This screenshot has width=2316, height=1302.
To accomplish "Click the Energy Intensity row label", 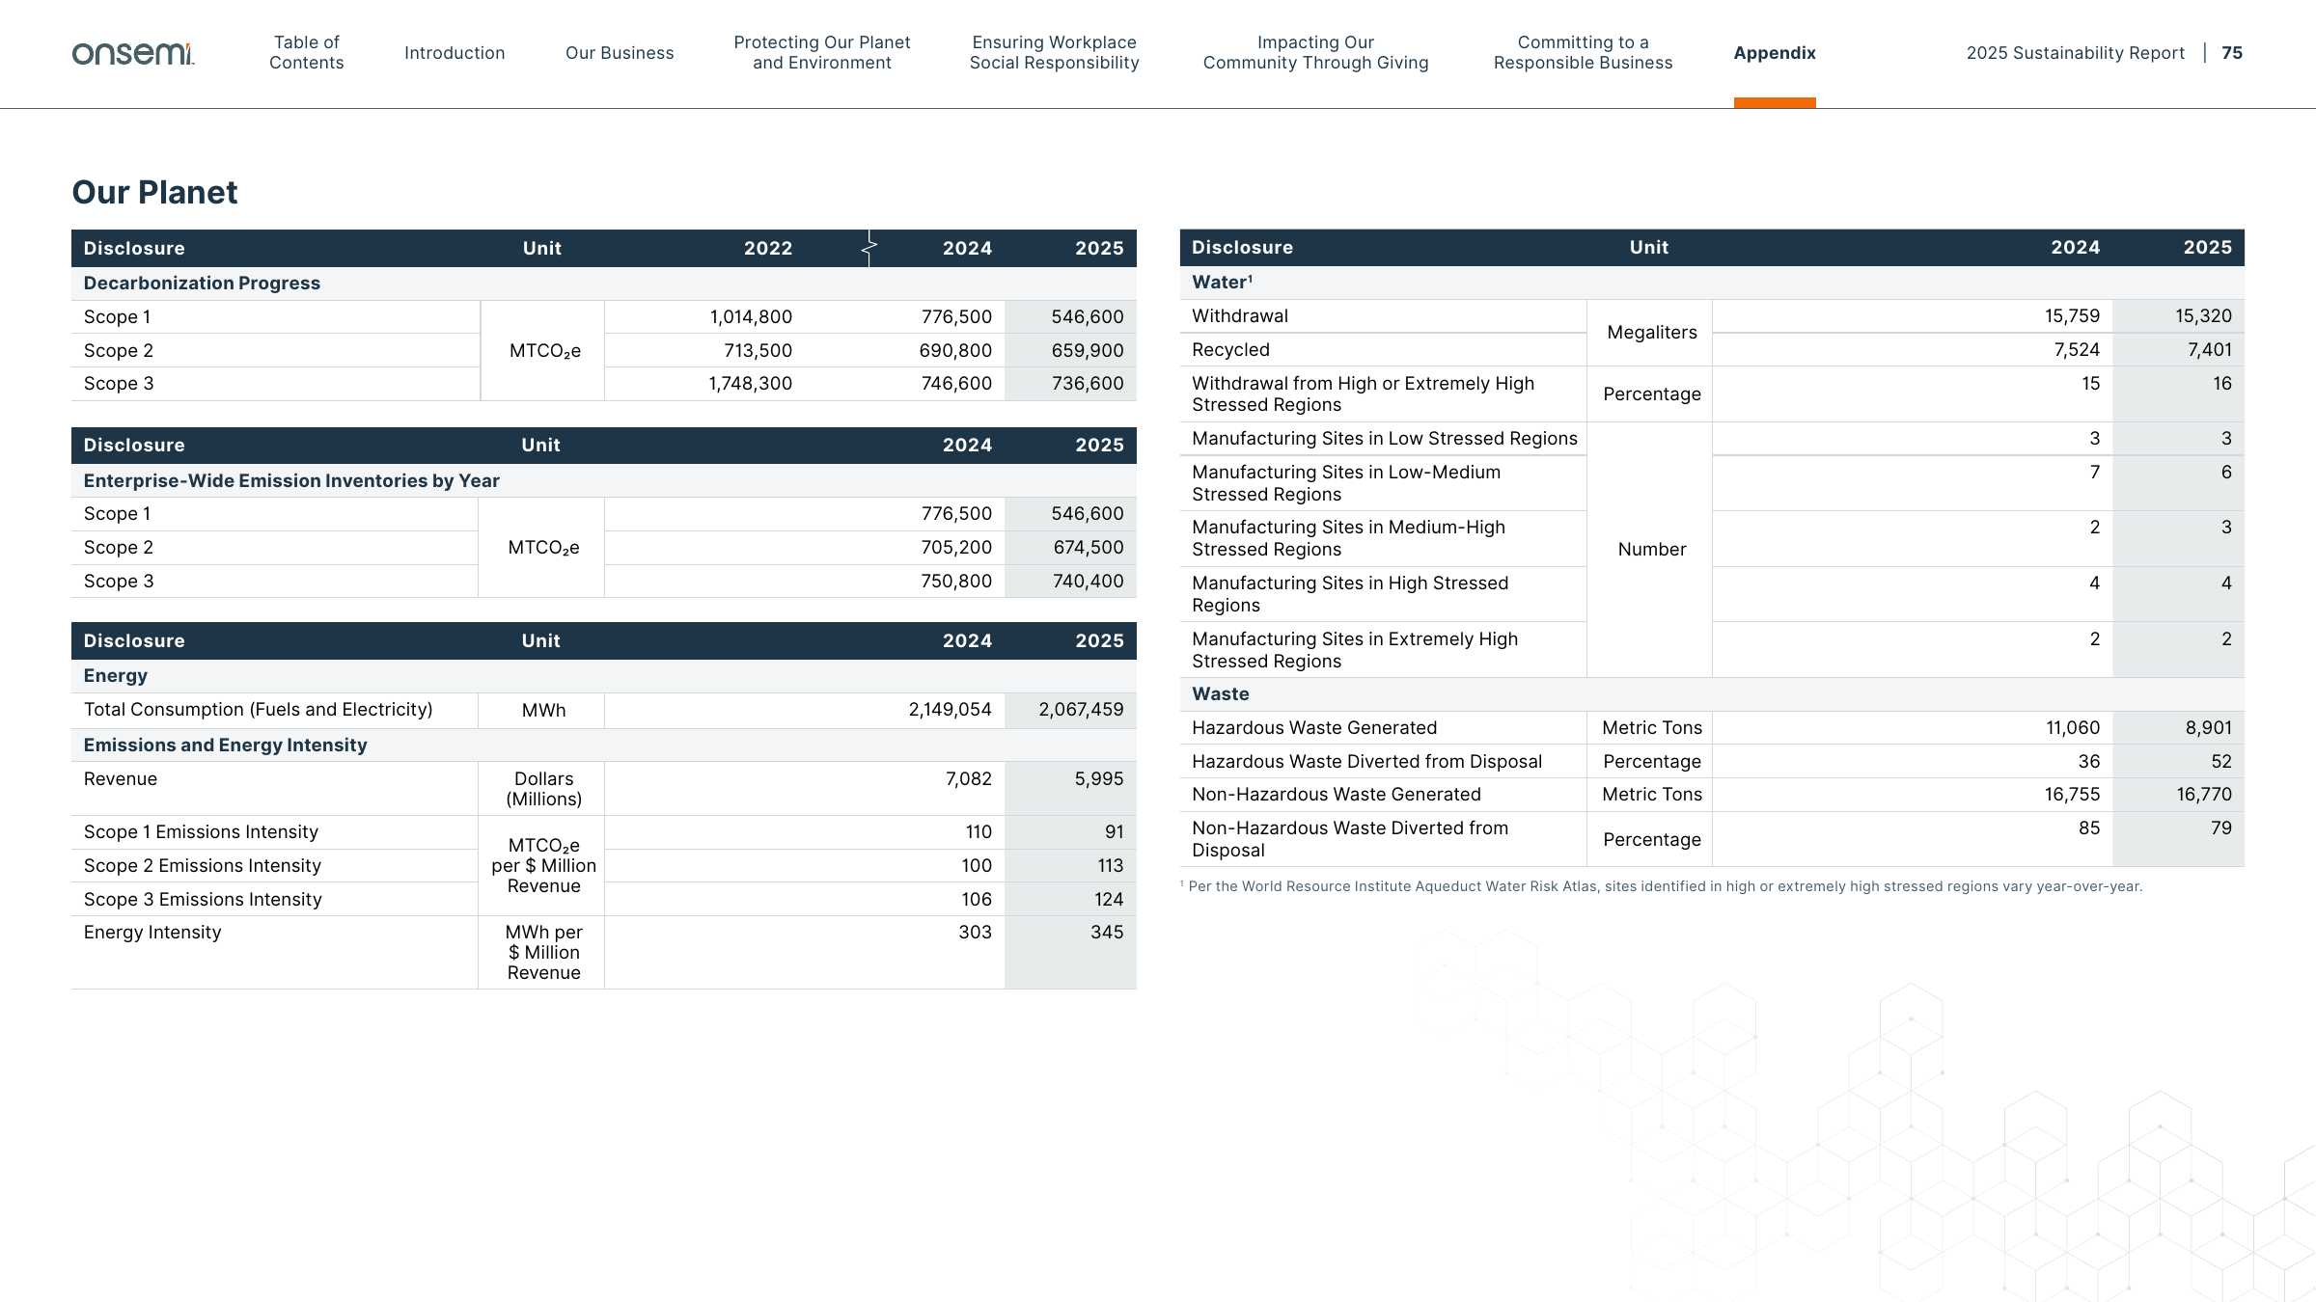I will (152, 933).
